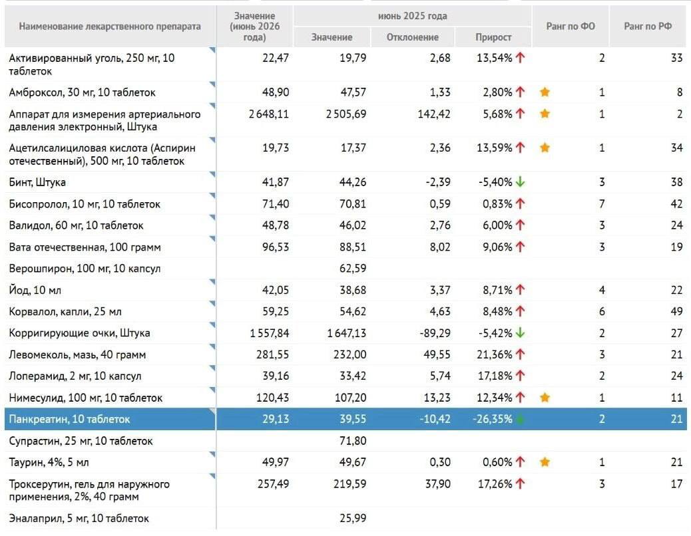The width and height of the screenshot is (691, 536).
Task: Open the corner marker on Лоперамид row
Action: click(x=212, y=368)
